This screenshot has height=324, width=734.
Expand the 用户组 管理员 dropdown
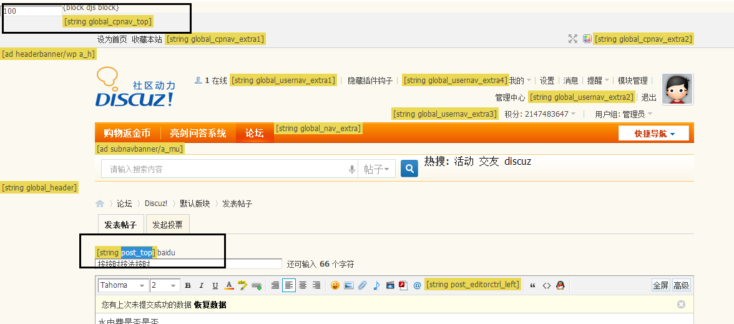624,114
